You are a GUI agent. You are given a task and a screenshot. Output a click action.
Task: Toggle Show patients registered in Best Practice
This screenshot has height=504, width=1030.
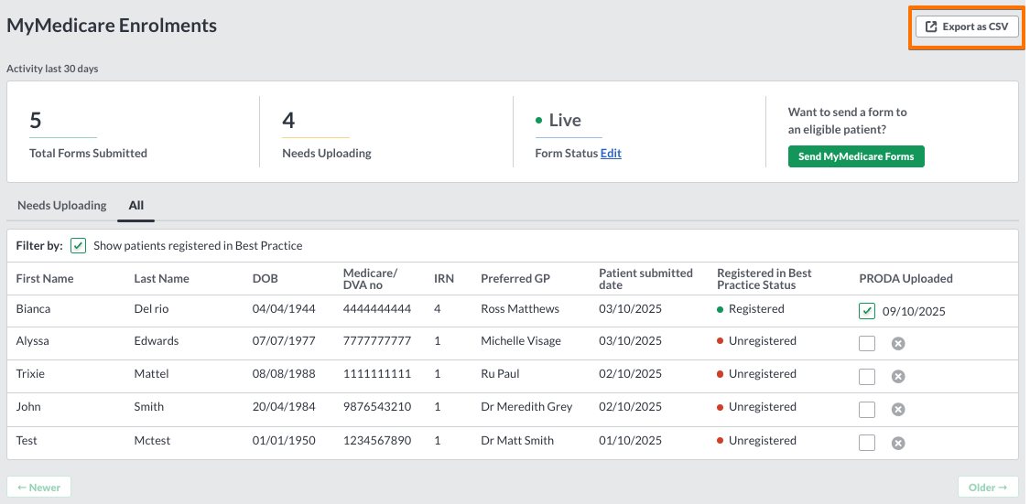pyautogui.click(x=79, y=246)
